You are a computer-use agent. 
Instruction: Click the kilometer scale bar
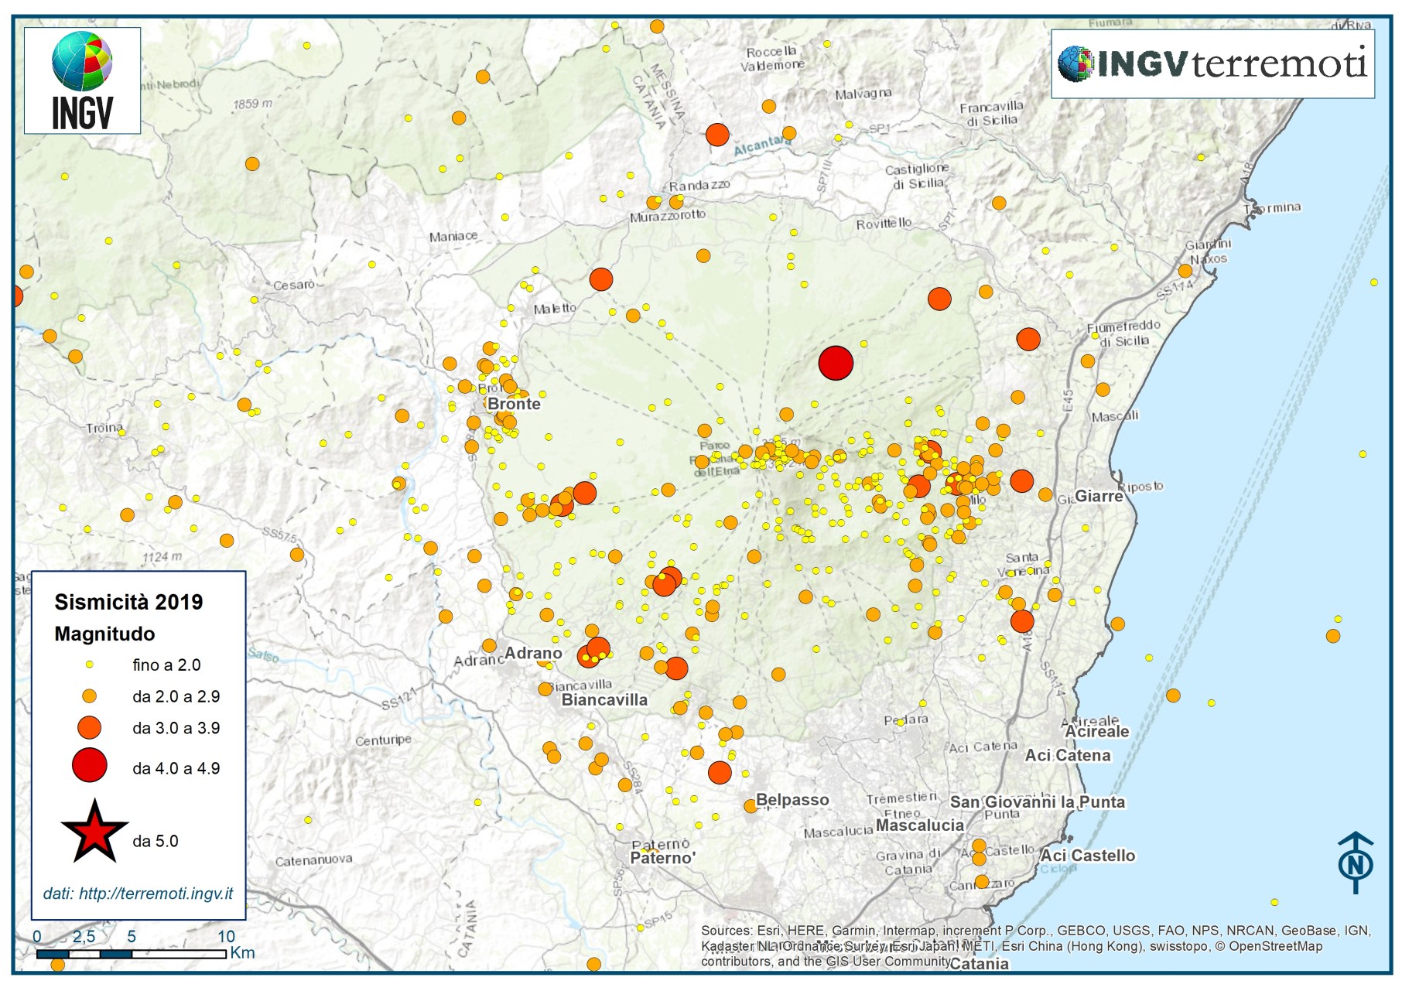(x=132, y=954)
